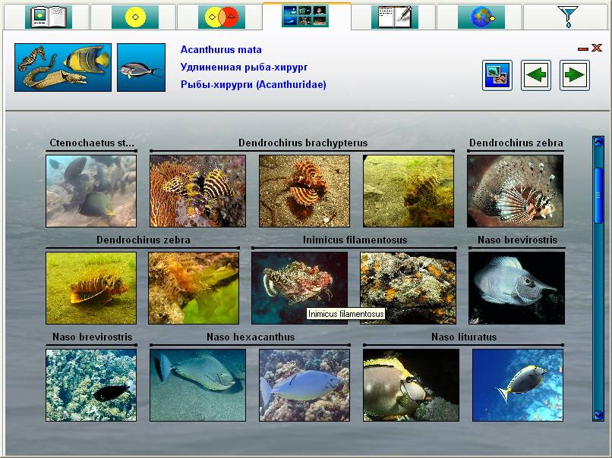Select the photo gallery tab
The image size is (612, 458).
pyautogui.click(x=305, y=17)
